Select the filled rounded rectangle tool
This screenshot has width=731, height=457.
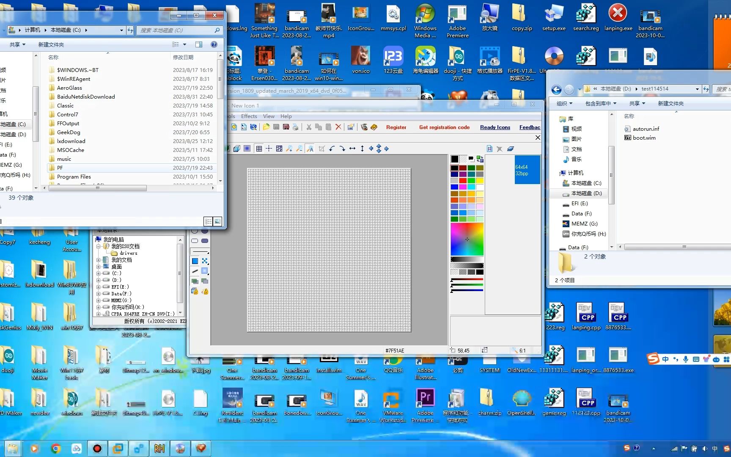point(205,241)
